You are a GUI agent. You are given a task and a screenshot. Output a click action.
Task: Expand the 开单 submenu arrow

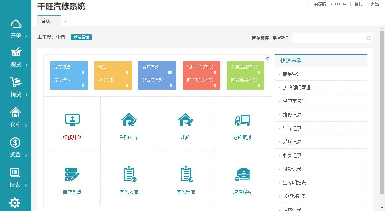(26, 36)
